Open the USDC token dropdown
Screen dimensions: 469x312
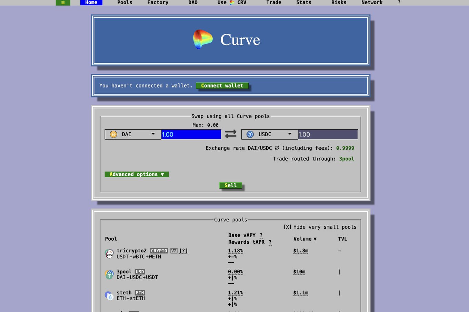coord(270,134)
